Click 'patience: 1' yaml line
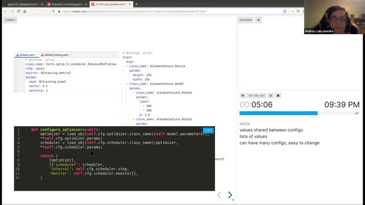This screenshot has height=205, width=365. [x=38, y=91]
